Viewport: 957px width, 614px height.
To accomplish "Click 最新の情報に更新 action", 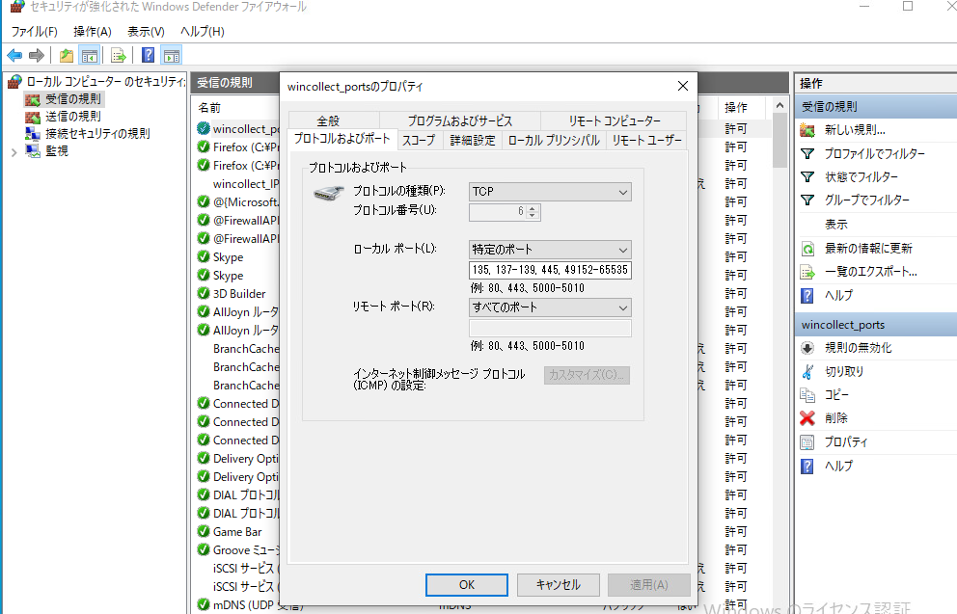I will point(868,248).
